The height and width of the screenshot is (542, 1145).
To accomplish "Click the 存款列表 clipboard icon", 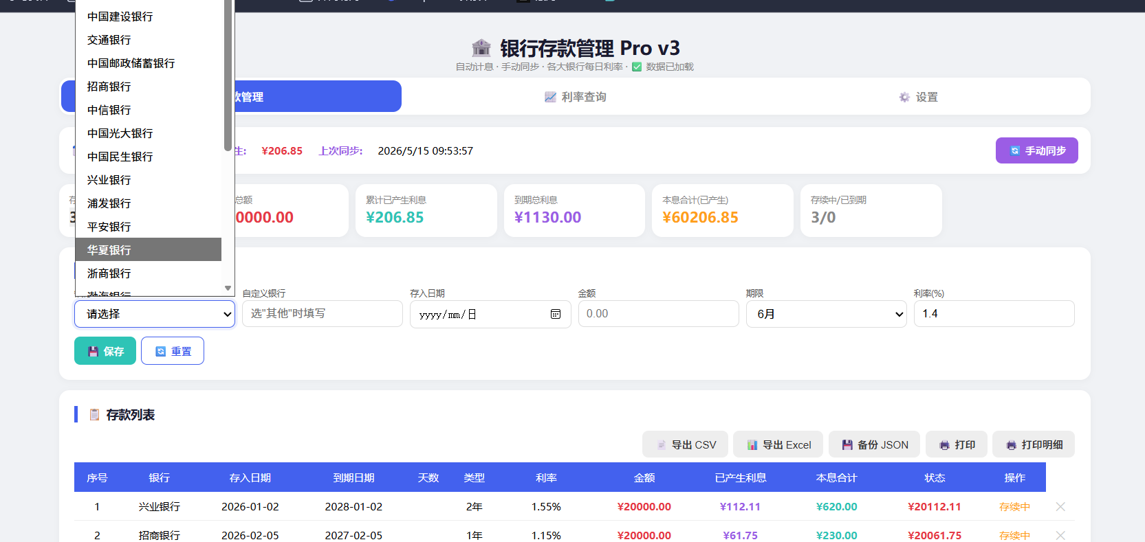I will coord(95,415).
